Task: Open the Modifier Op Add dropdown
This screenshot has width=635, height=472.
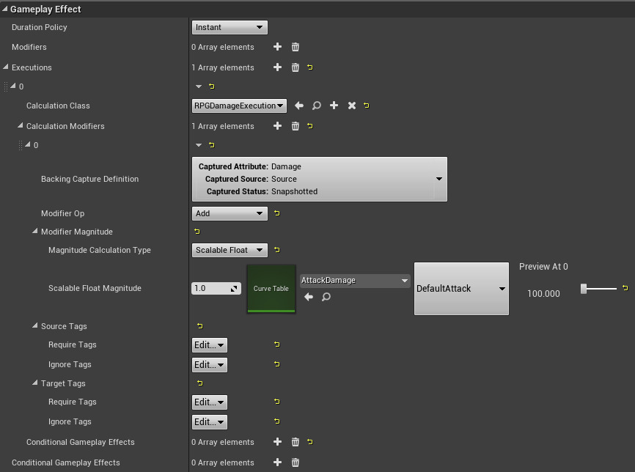Action: click(x=230, y=213)
